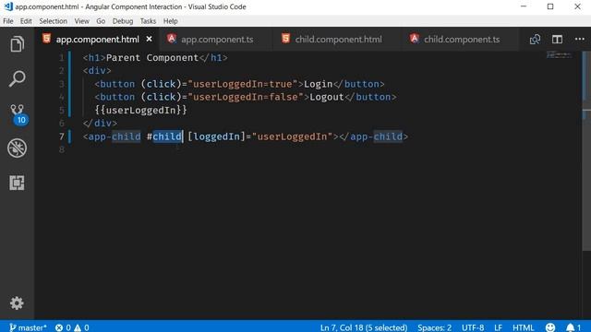Viewport: 591px width, 332px height.
Task: Open the Manage gear menu
Action: 17,303
